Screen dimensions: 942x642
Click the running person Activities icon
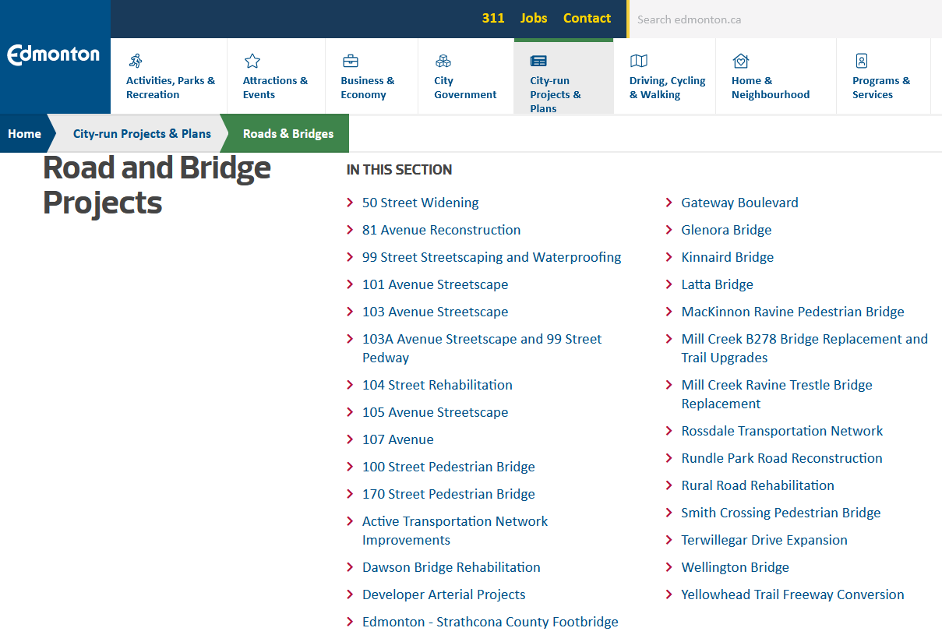coord(136,61)
